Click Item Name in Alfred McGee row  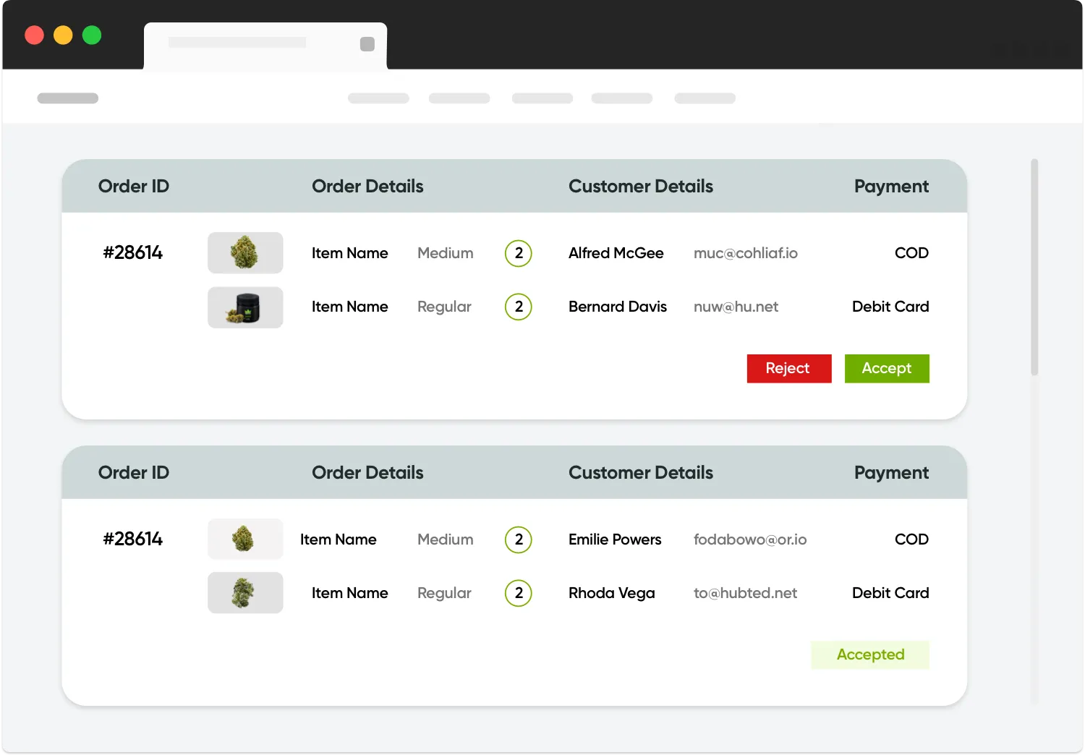350,253
